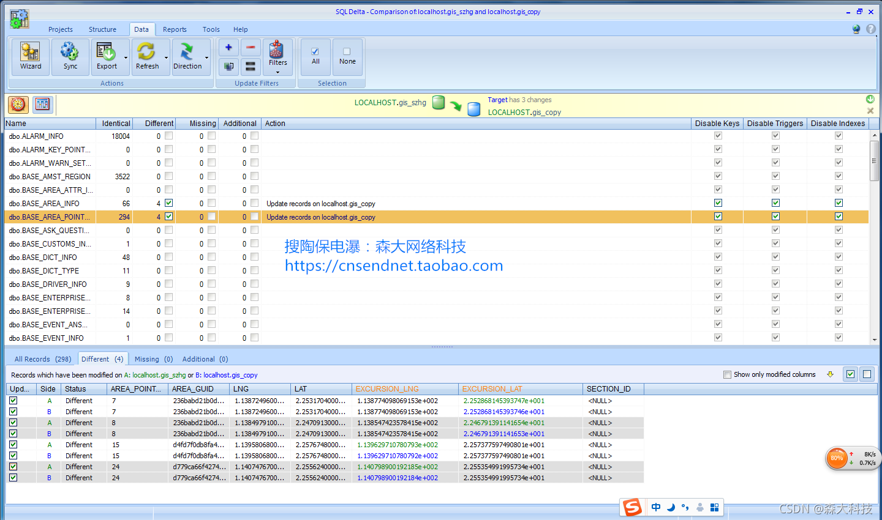Screen dimensions: 882x520
Task: Click the blue plus update filter icon
Action: [x=228, y=48]
